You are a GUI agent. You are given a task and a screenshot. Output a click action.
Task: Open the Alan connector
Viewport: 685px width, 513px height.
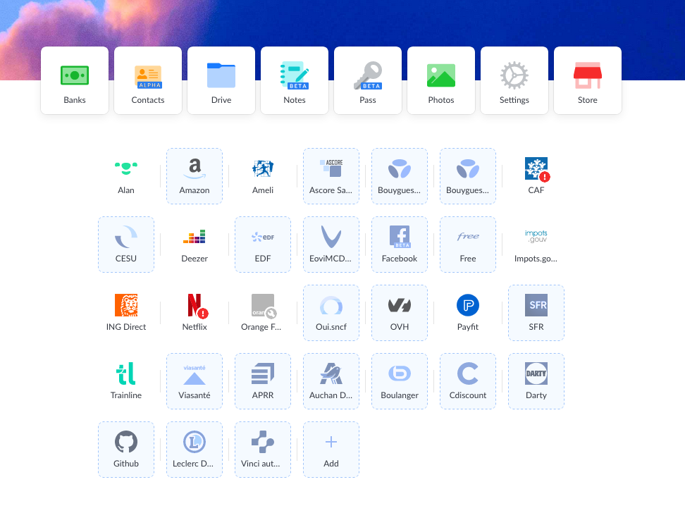[126, 176]
